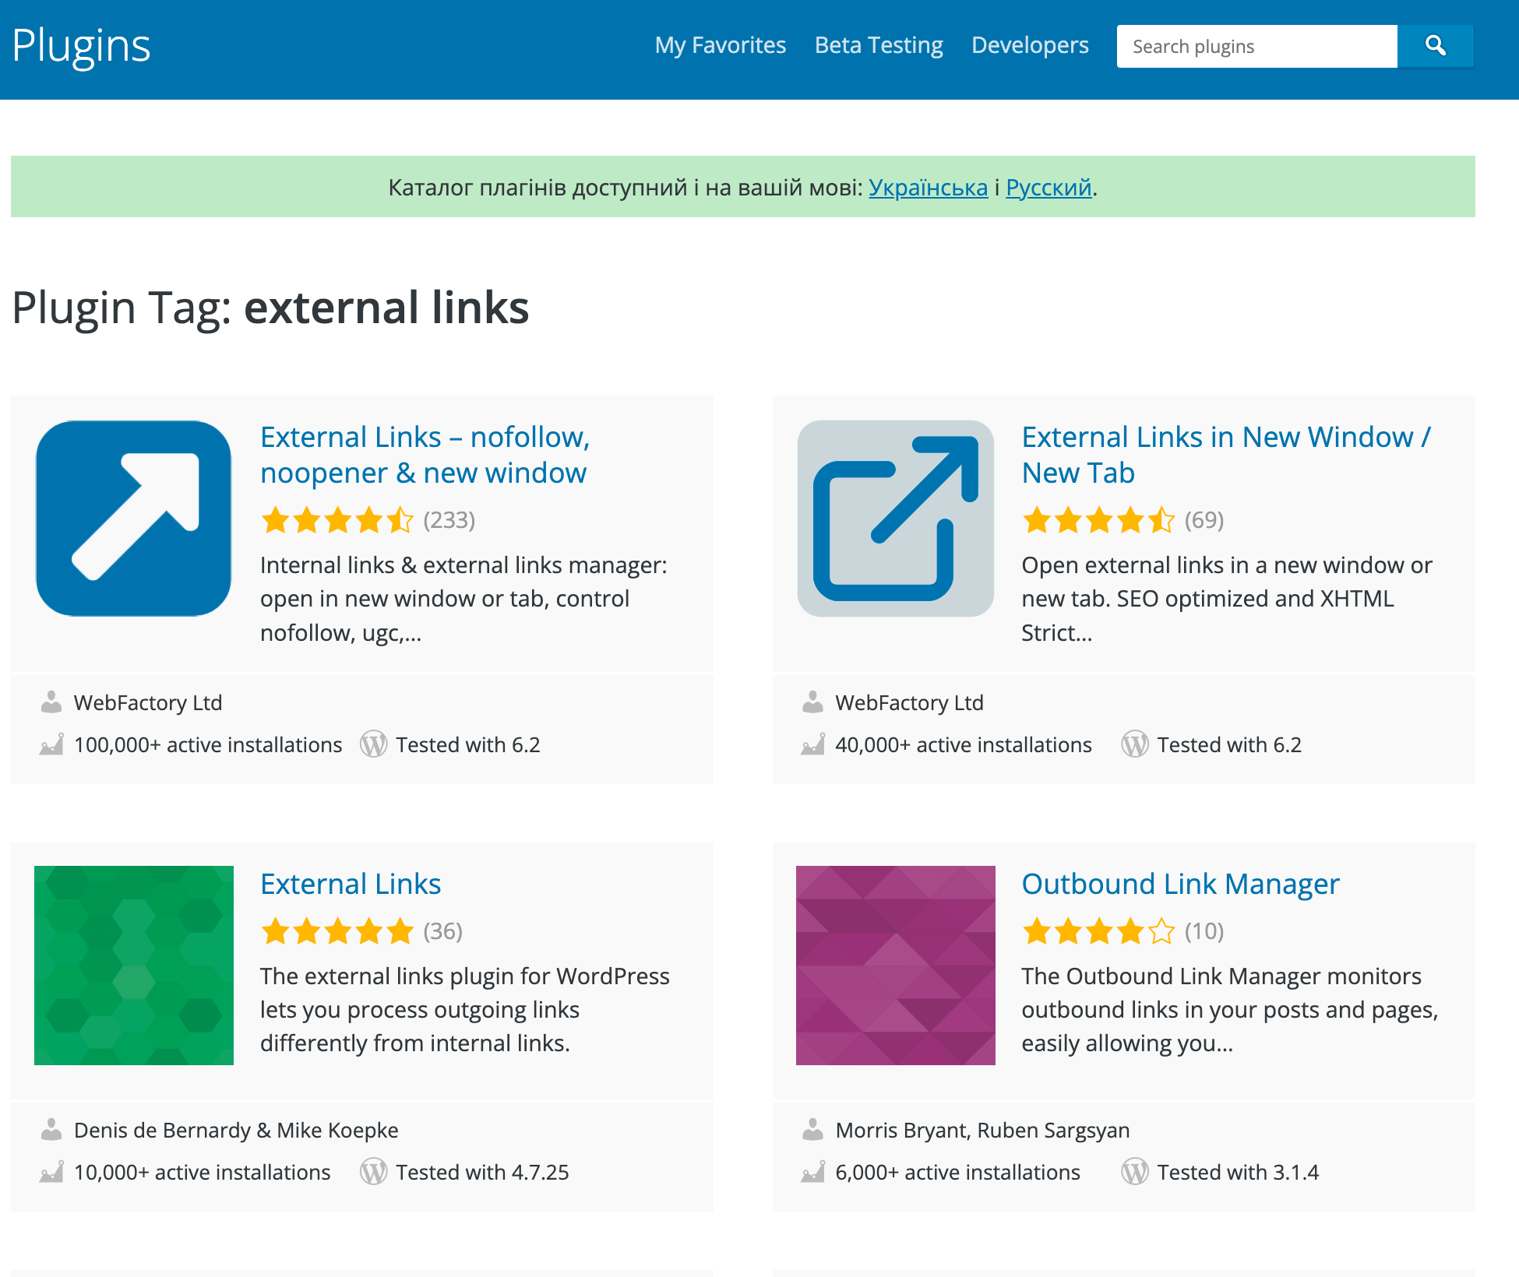Viewport: 1519px width, 1277px height.
Task: Click the WordPress logo beside Tested with 4.7.25
Action: point(373,1172)
